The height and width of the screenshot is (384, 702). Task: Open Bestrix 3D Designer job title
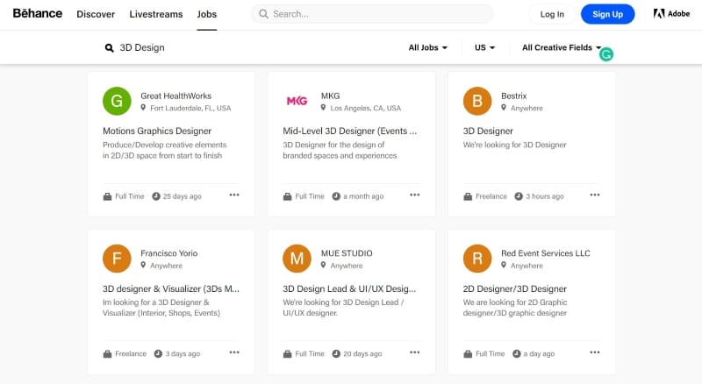point(488,132)
